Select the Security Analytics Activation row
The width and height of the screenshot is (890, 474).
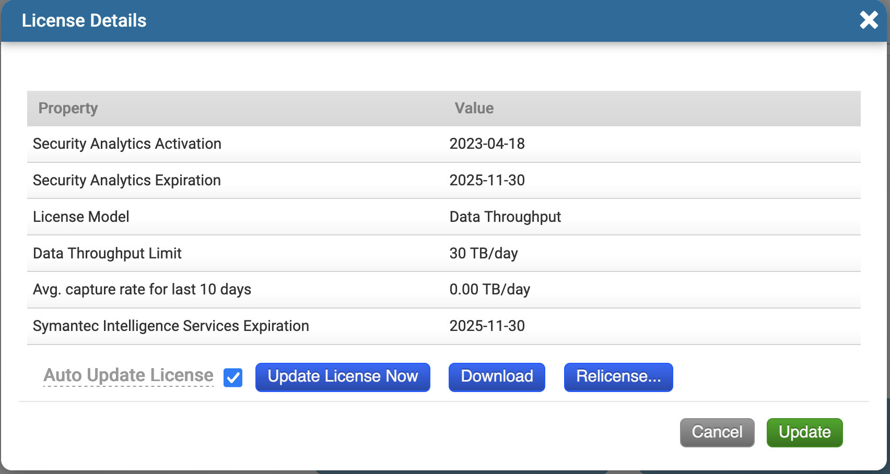click(x=127, y=144)
